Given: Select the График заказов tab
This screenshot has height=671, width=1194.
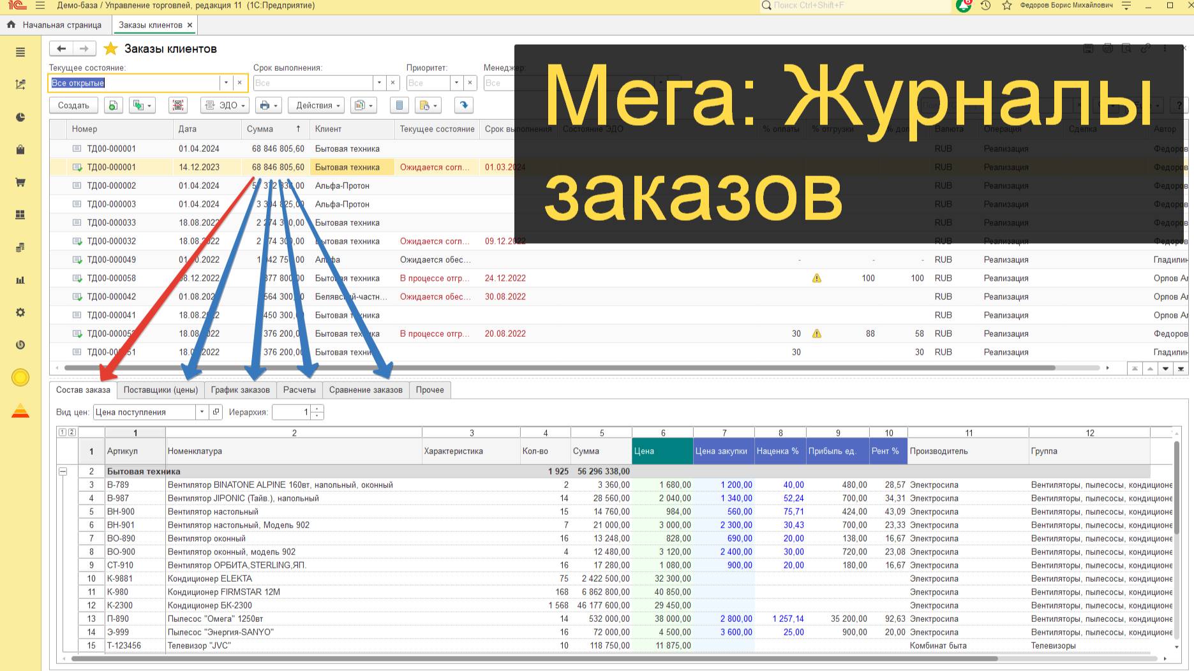Looking at the screenshot, I should point(241,390).
